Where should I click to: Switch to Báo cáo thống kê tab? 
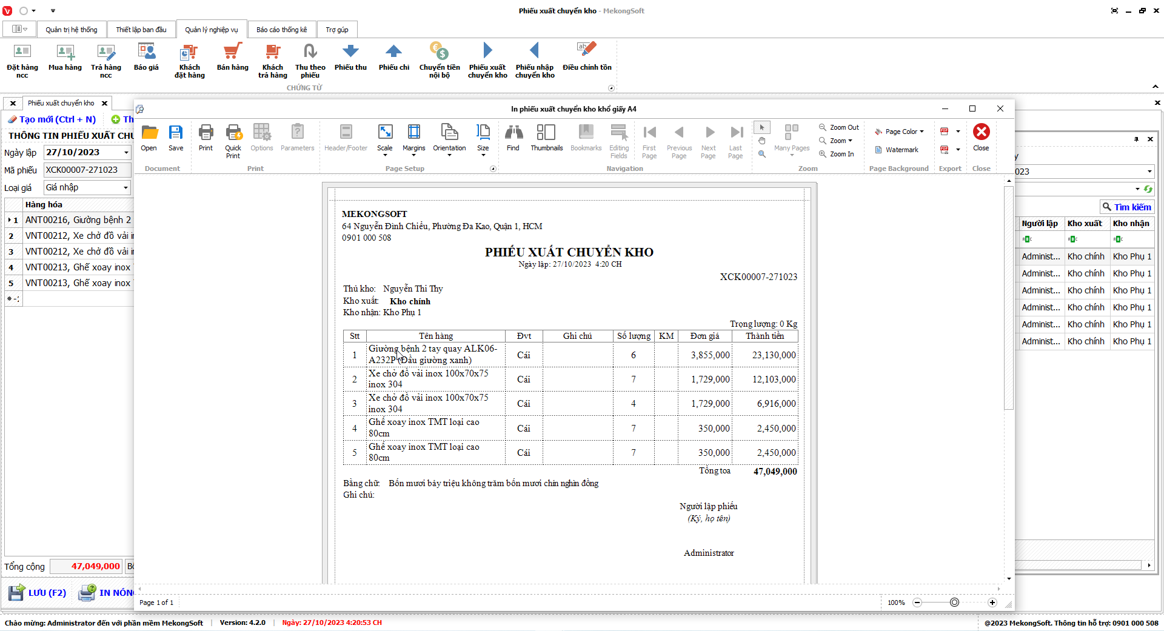(x=281, y=30)
